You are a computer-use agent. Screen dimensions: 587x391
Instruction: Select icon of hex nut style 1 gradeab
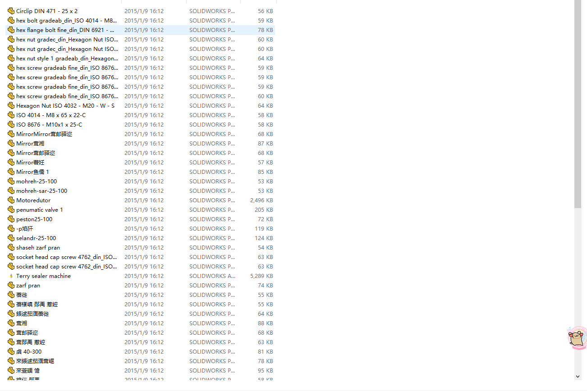click(11, 58)
